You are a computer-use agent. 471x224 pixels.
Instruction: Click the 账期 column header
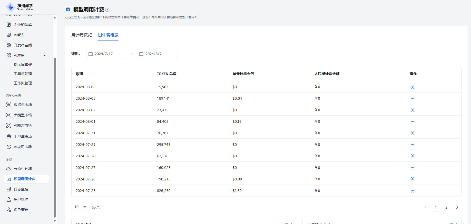(x=79, y=74)
